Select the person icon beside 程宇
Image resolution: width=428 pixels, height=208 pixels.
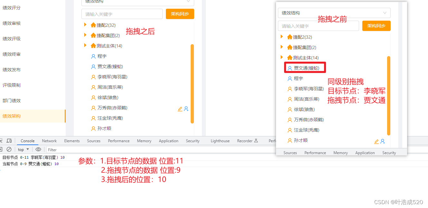pyautogui.click(x=93, y=56)
